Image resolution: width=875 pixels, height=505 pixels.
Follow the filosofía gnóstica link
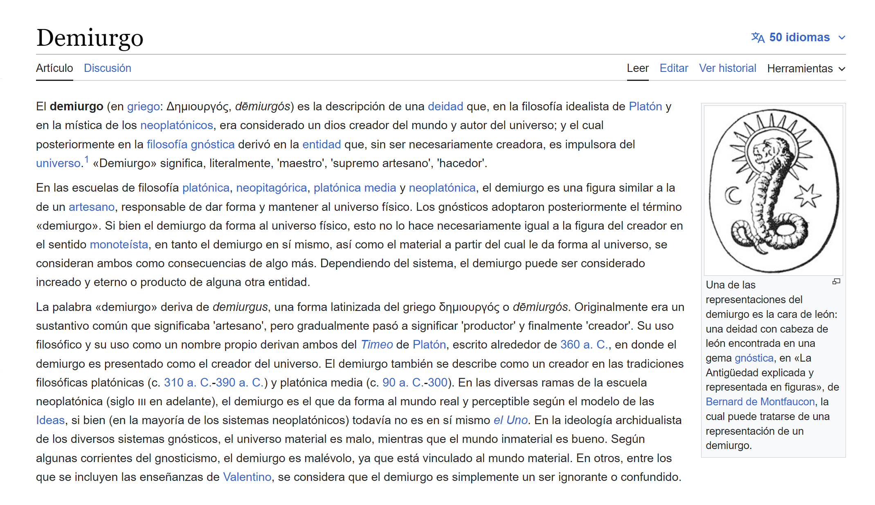191,144
